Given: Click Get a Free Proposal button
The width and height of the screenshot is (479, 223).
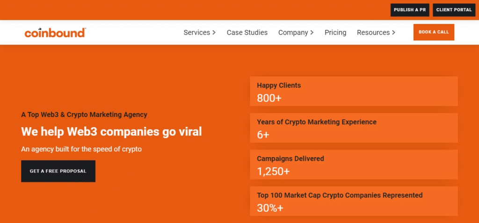Looking at the screenshot, I should [x=58, y=171].
